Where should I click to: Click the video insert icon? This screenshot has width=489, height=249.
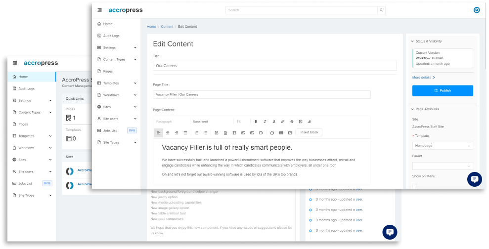(x=261, y=133)
